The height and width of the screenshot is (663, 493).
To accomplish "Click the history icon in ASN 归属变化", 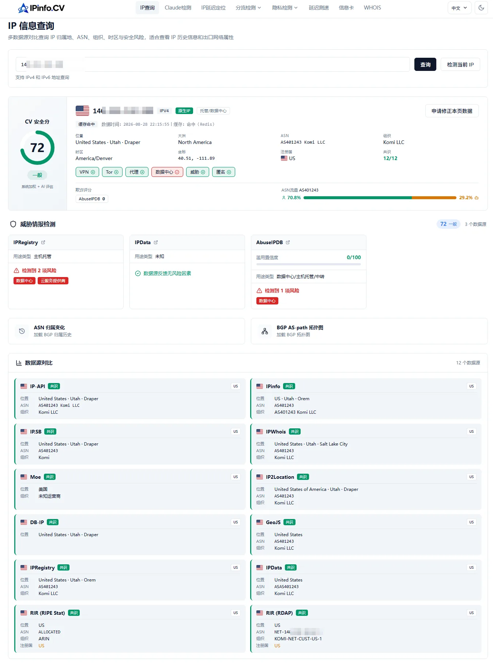I will pos(22,331).
